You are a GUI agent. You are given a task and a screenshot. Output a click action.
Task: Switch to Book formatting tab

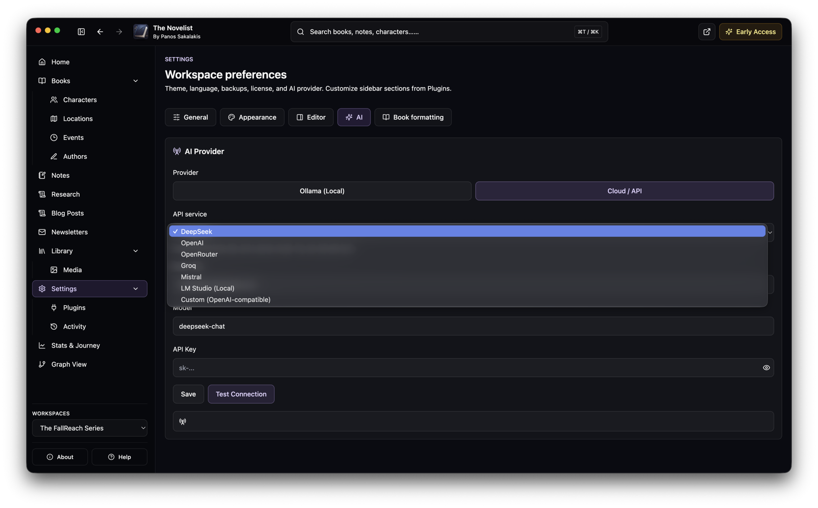(x=413, y=118)
